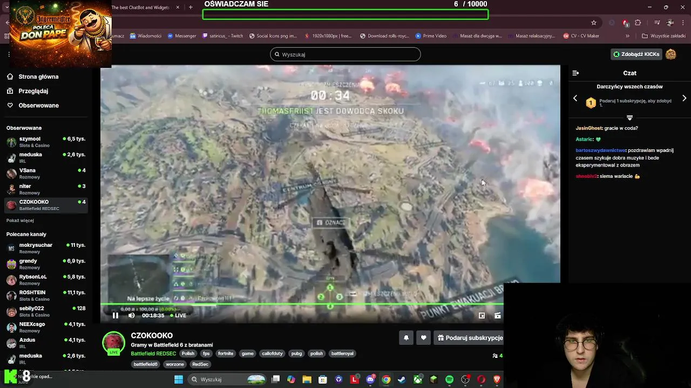
Task: Open CV - CV Maker bookmark
Action: tap(581, 36)
